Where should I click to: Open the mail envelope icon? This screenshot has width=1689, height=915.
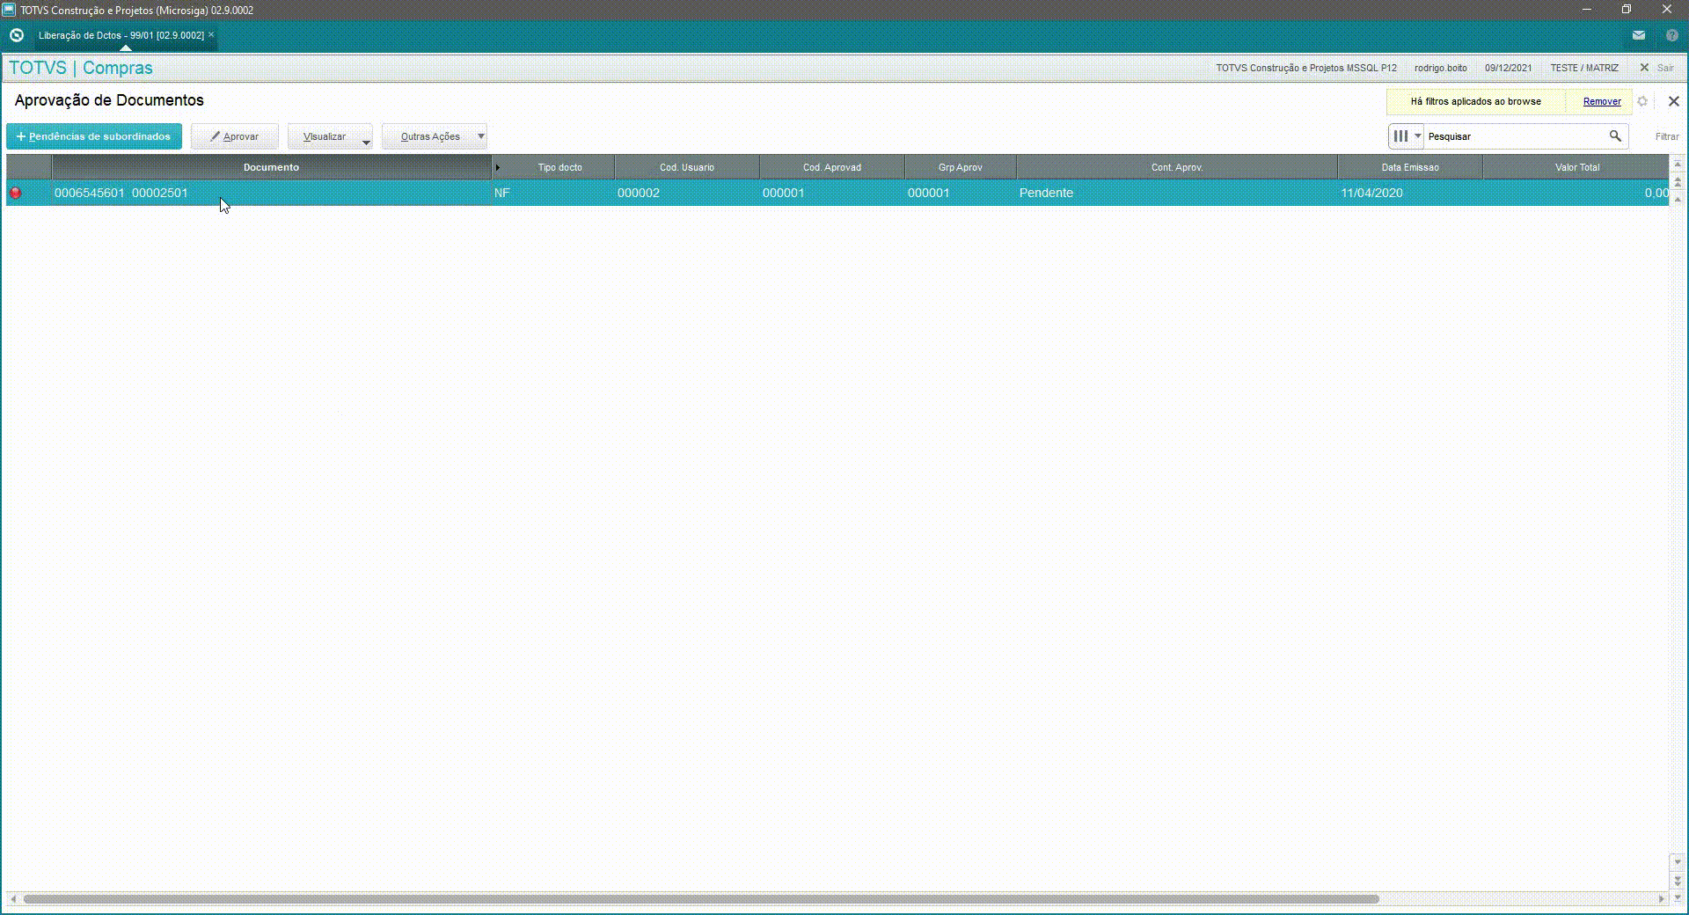point(1639,35)
